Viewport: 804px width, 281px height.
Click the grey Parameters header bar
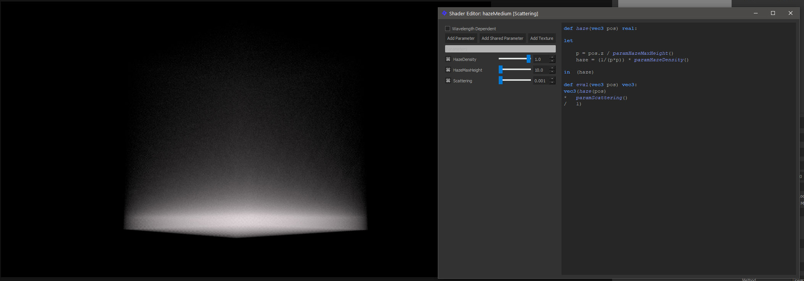coord(500,49)
